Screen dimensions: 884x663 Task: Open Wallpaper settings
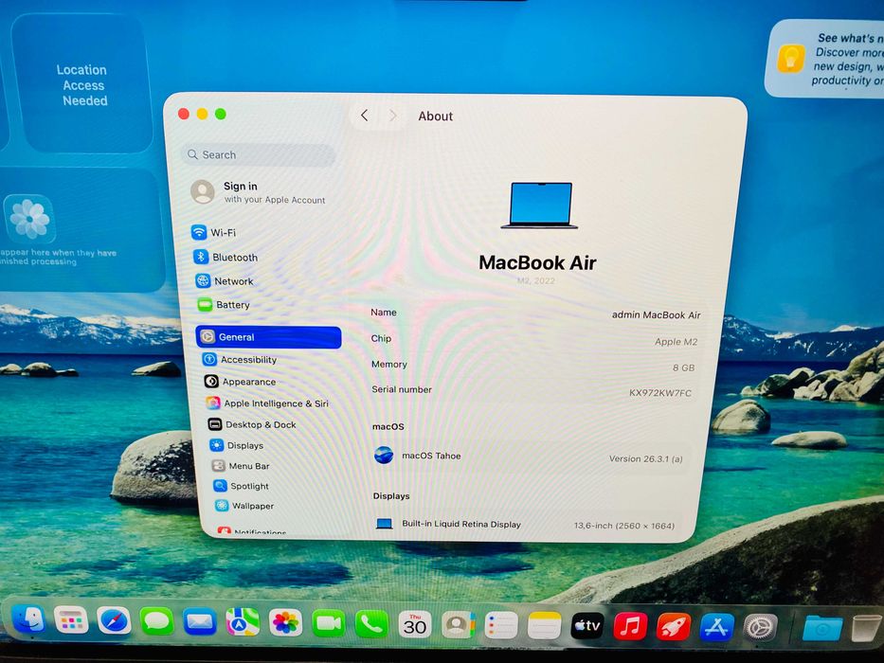244,506
